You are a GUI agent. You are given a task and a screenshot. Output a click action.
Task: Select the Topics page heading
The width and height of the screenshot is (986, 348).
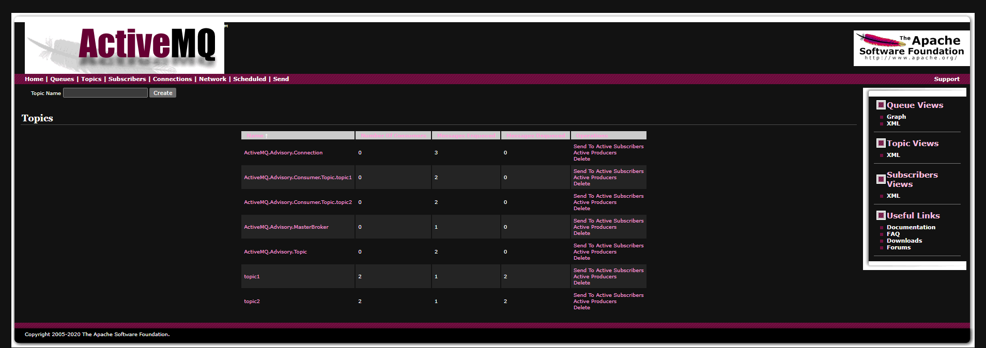pos(37,118)
